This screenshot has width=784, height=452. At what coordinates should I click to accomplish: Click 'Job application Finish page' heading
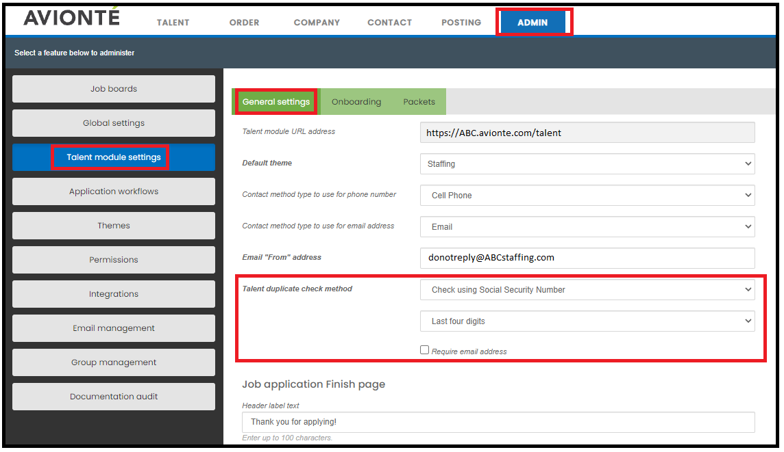pos(313,384)
